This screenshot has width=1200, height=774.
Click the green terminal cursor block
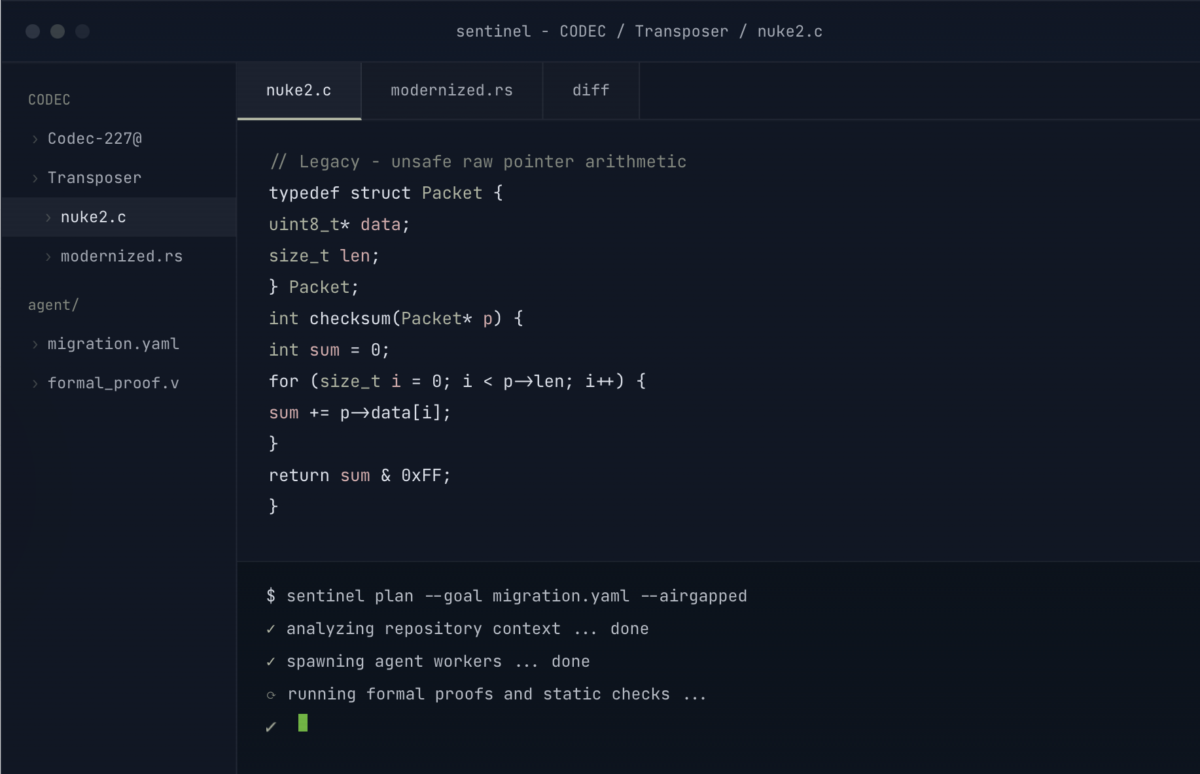[x=303, y=722]
